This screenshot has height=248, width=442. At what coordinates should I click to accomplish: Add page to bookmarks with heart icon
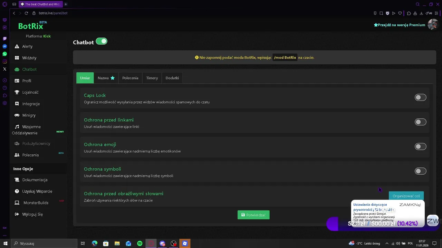[x=400, y=13]
